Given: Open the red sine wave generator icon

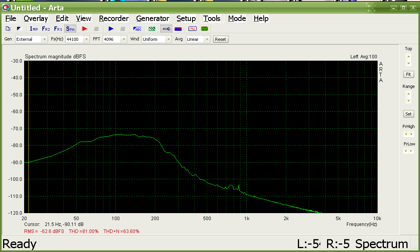Looking at the screenshot, I should (192, 29).
